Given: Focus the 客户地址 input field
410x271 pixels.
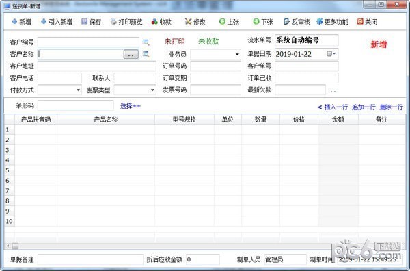Looking at the screenshot, I should point(97,66).
